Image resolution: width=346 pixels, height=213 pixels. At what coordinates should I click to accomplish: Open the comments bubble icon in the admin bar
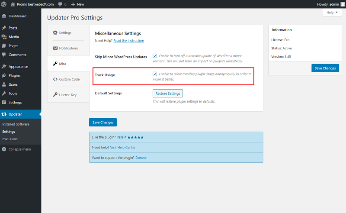click(60, 4)
